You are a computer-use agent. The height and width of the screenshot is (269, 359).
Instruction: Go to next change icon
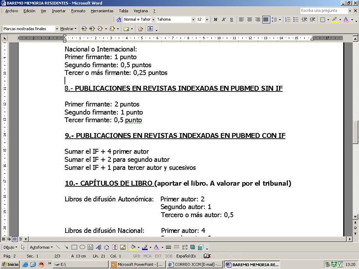pos(92,29)
